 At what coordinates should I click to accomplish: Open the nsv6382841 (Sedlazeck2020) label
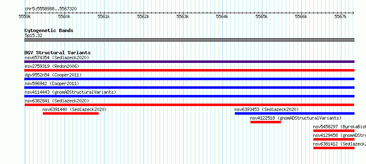pyautogui.click(x=57, y=101)
